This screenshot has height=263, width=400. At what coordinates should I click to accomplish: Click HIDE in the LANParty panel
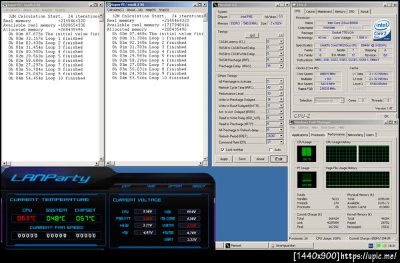pos(151,186)
